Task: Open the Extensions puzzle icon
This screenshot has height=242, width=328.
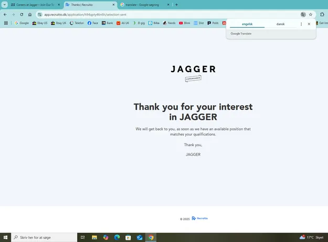Action: [322, 15]
